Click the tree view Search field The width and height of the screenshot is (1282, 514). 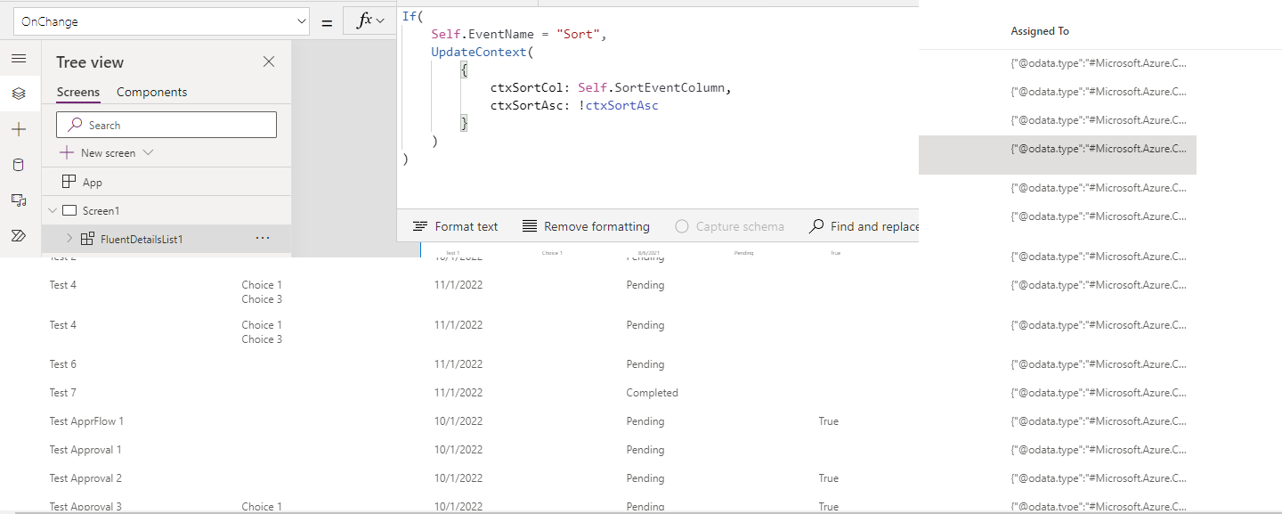coord(166,125)
